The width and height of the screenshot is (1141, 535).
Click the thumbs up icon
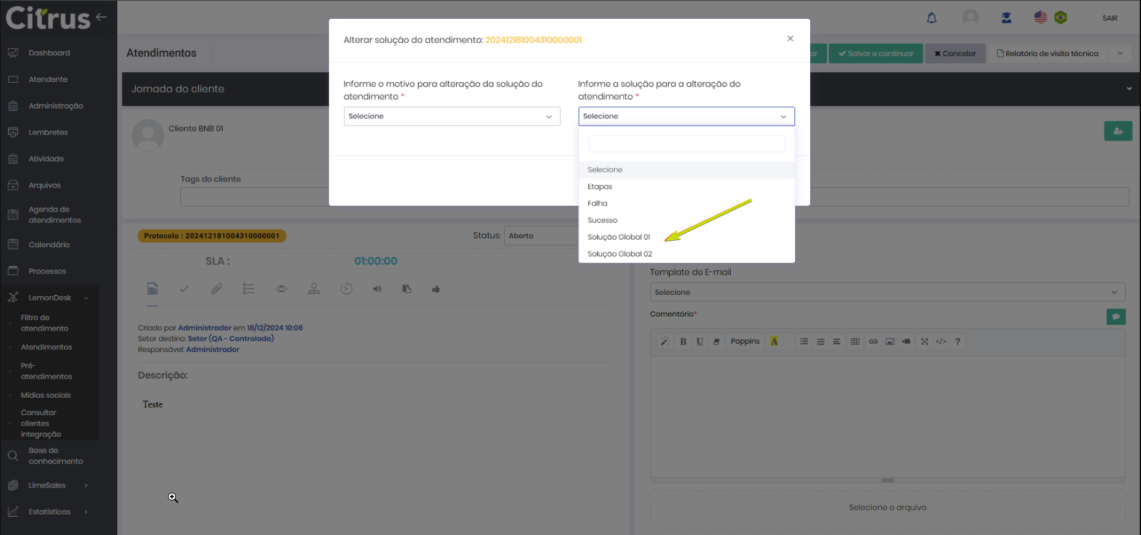[436, 289]
